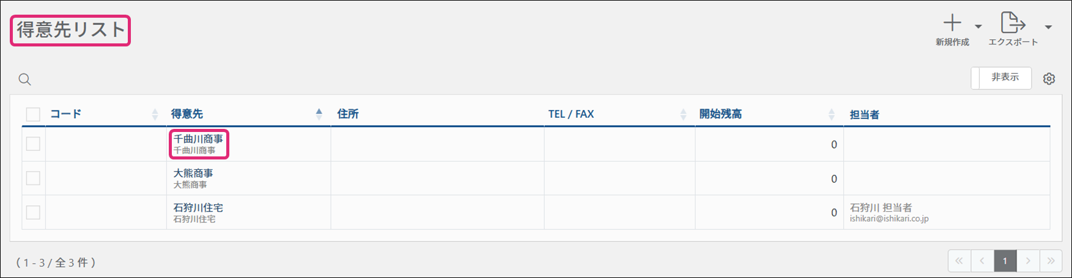The width and height of the screenshot is (1072, 278).
Task: Open the 千曲川商事 customer link
Action: (198, 139)
